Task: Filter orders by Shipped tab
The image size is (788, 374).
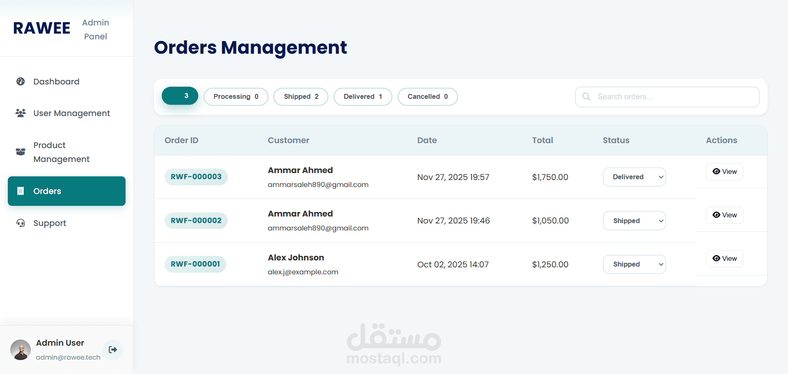Action: pos(301,96)
